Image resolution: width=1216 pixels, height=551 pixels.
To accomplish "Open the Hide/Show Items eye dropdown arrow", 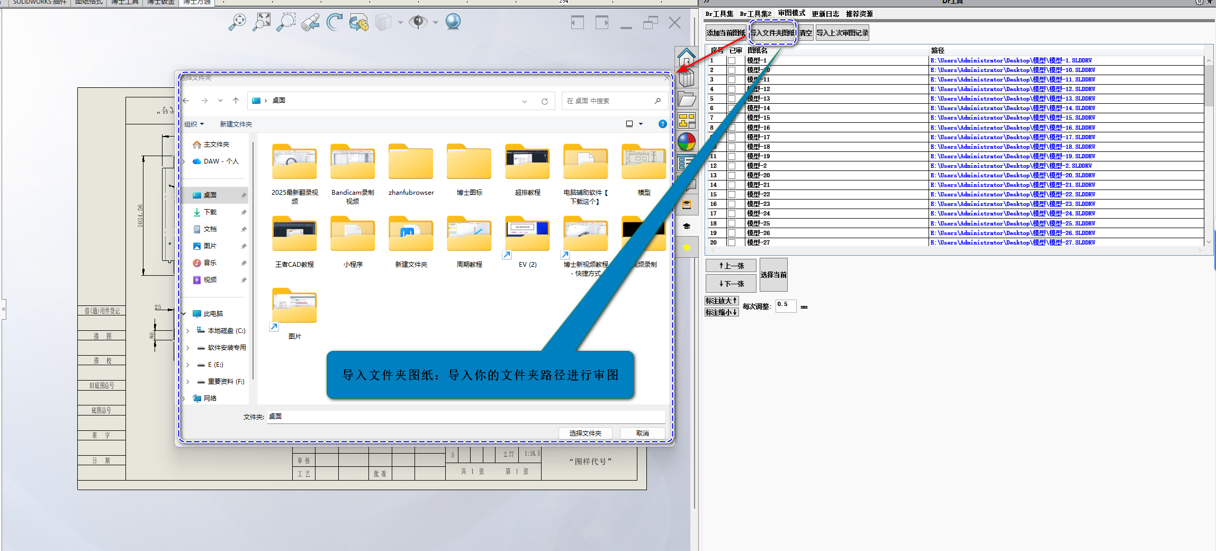I will click(x=436, y=23).
